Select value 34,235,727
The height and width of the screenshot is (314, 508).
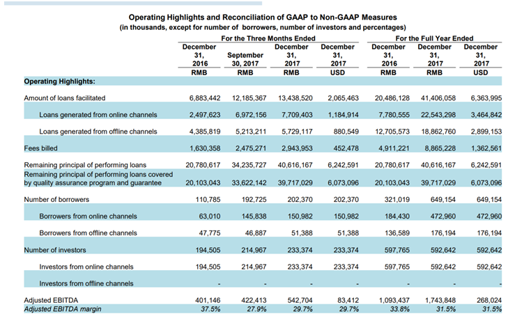point(249,165)
